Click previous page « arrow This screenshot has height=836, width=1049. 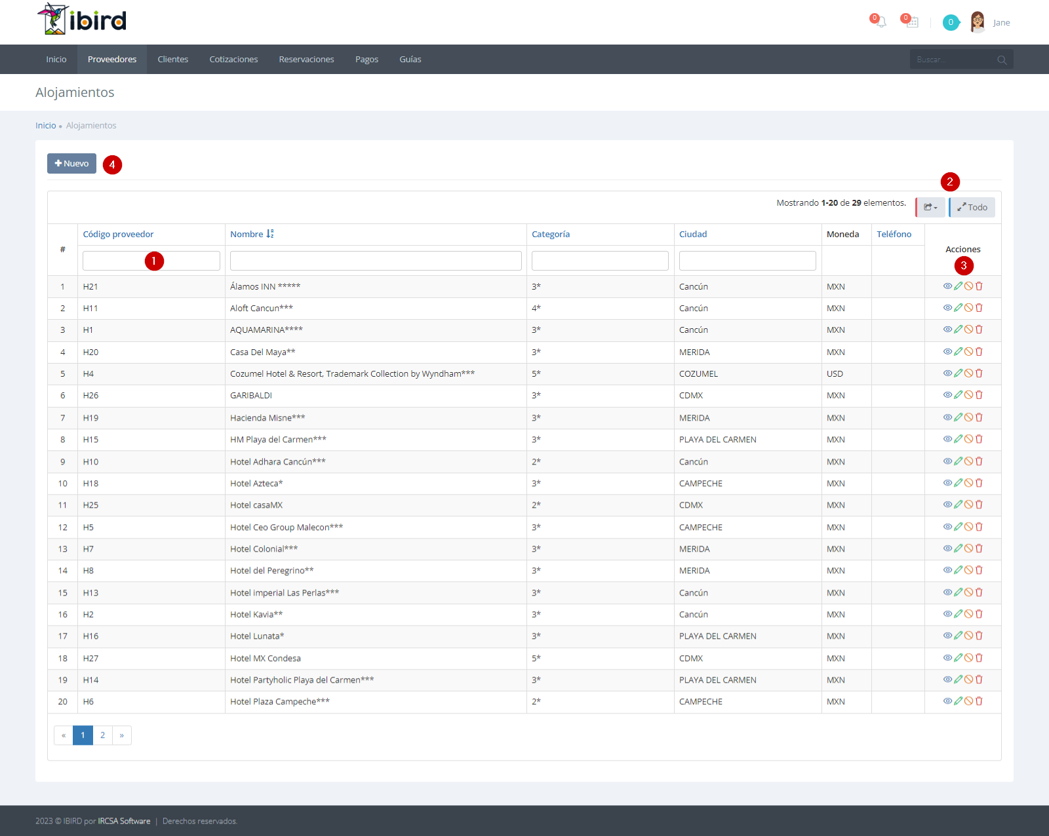(64, 735)
